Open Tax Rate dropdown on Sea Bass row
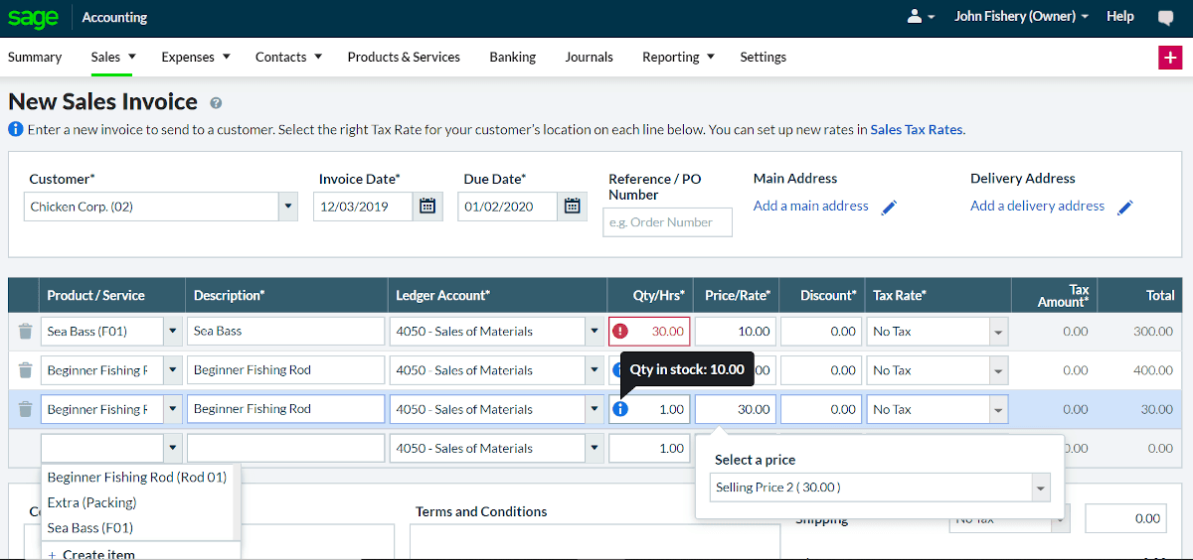The height and width of the screenshot is (560, 1193). tap(999, 332)
